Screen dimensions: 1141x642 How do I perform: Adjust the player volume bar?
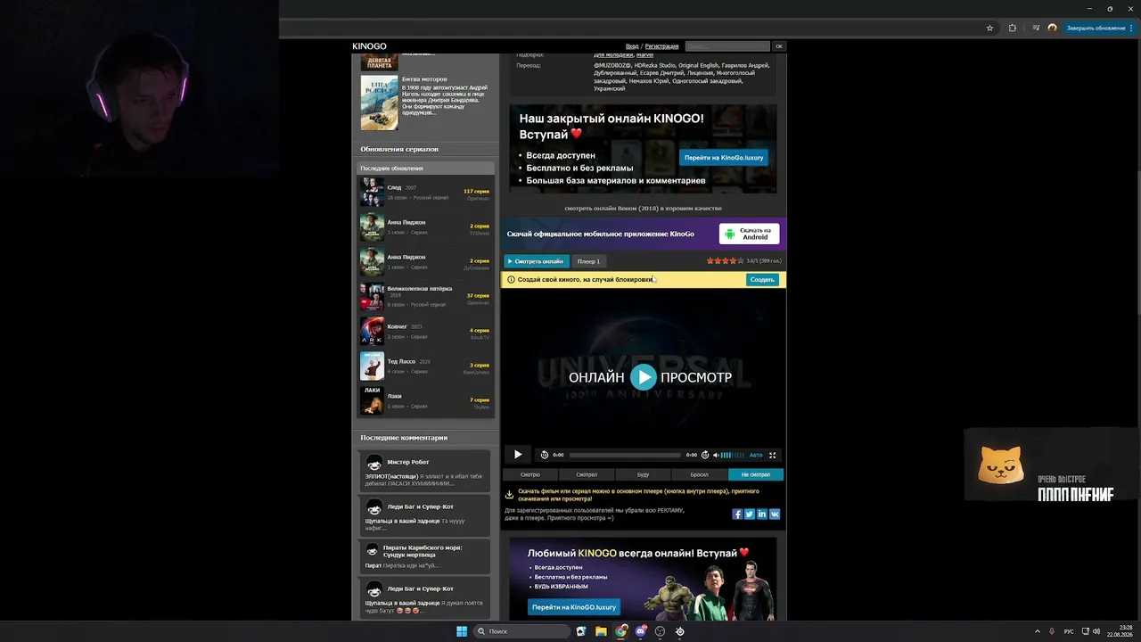pos(732,455)
